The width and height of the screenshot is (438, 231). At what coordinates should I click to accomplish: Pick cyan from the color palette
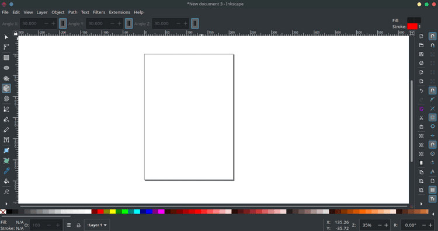click(x=137, y=212)
